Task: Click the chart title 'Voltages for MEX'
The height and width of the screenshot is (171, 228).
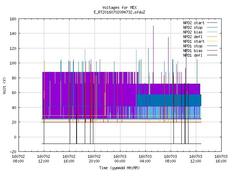Action: click(119, 7)
